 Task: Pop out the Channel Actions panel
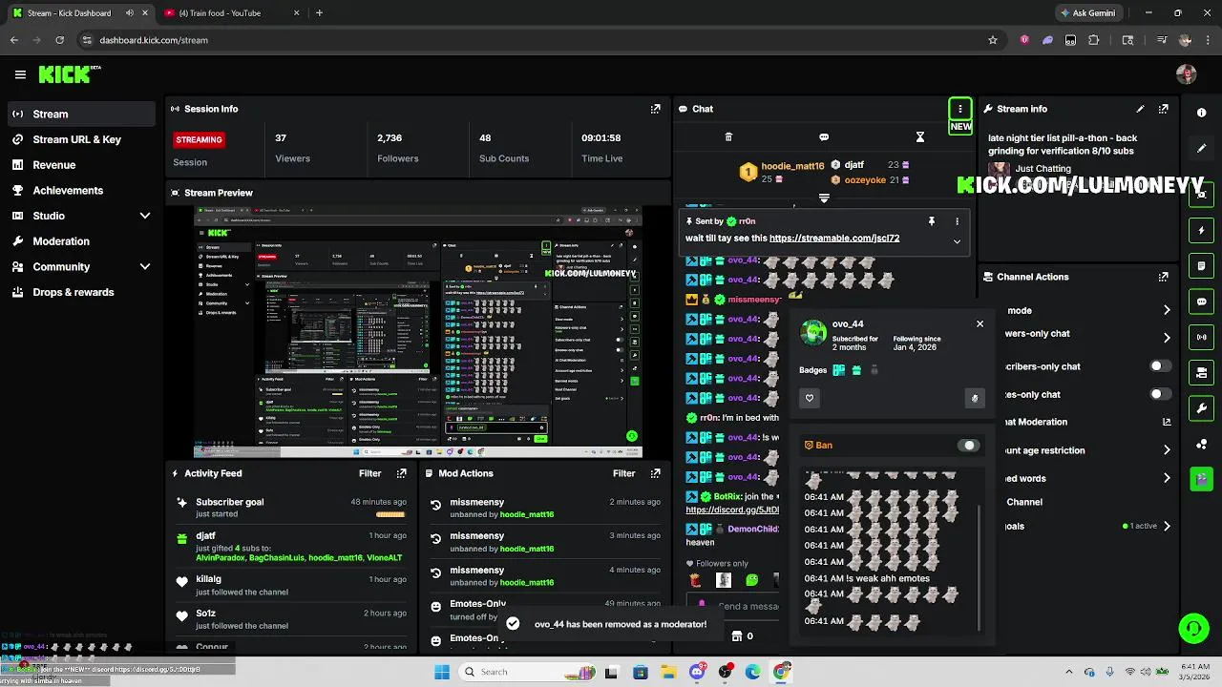click(x=1163, y=277)
